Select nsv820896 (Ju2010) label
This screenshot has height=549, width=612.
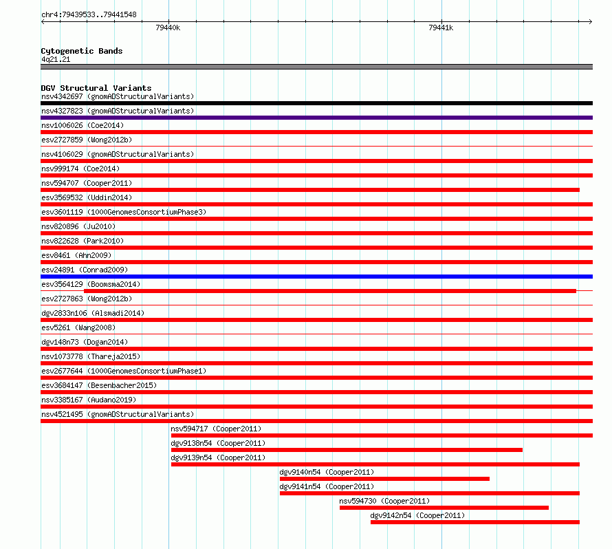click(78, 226)
